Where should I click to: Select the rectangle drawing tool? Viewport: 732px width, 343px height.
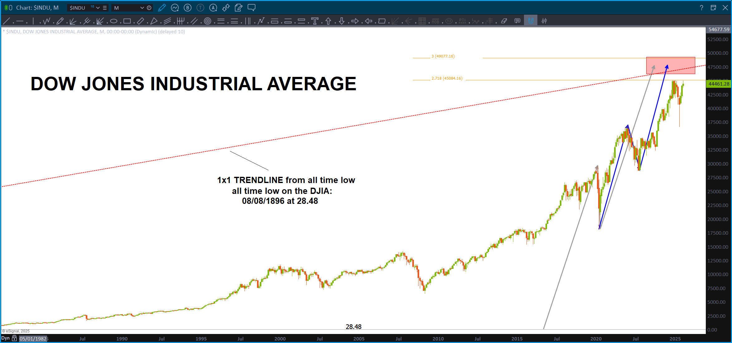click(x=127, y=21)
